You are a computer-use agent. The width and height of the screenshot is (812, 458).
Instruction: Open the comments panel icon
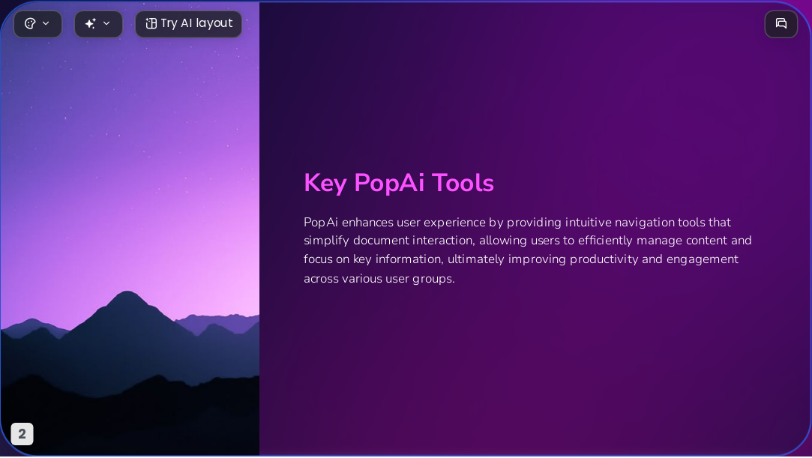tap(781, 24)
